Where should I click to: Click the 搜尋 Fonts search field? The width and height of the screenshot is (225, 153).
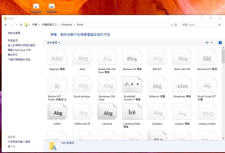pos(200,25)
